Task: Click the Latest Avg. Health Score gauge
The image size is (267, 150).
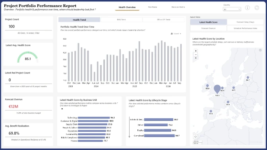Action: [28, 57]
